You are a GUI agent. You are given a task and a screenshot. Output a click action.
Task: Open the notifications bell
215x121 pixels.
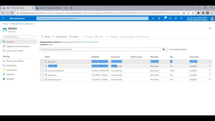point(165,18)
